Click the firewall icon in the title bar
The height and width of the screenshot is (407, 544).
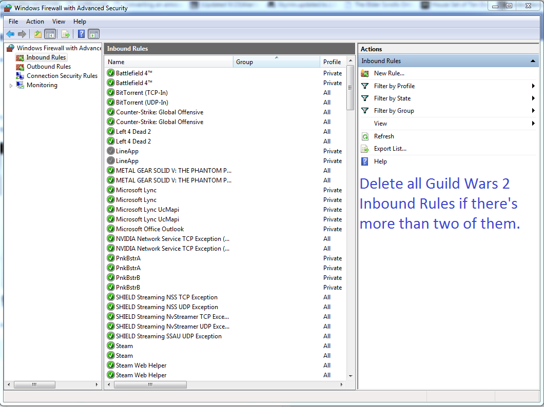(x=8, y=8)
